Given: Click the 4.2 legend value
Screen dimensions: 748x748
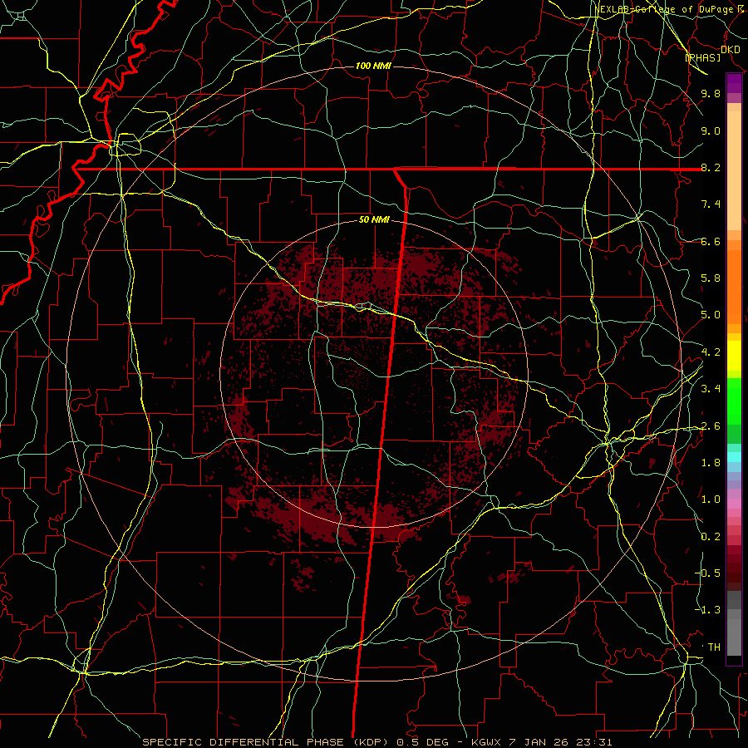Looking at the screenshot, I should pos(711,352).
